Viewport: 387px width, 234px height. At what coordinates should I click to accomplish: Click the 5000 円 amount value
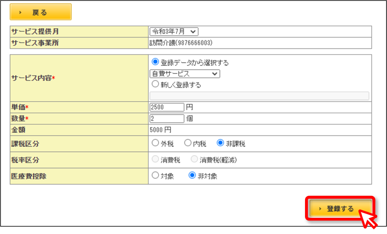click(160, 130)
